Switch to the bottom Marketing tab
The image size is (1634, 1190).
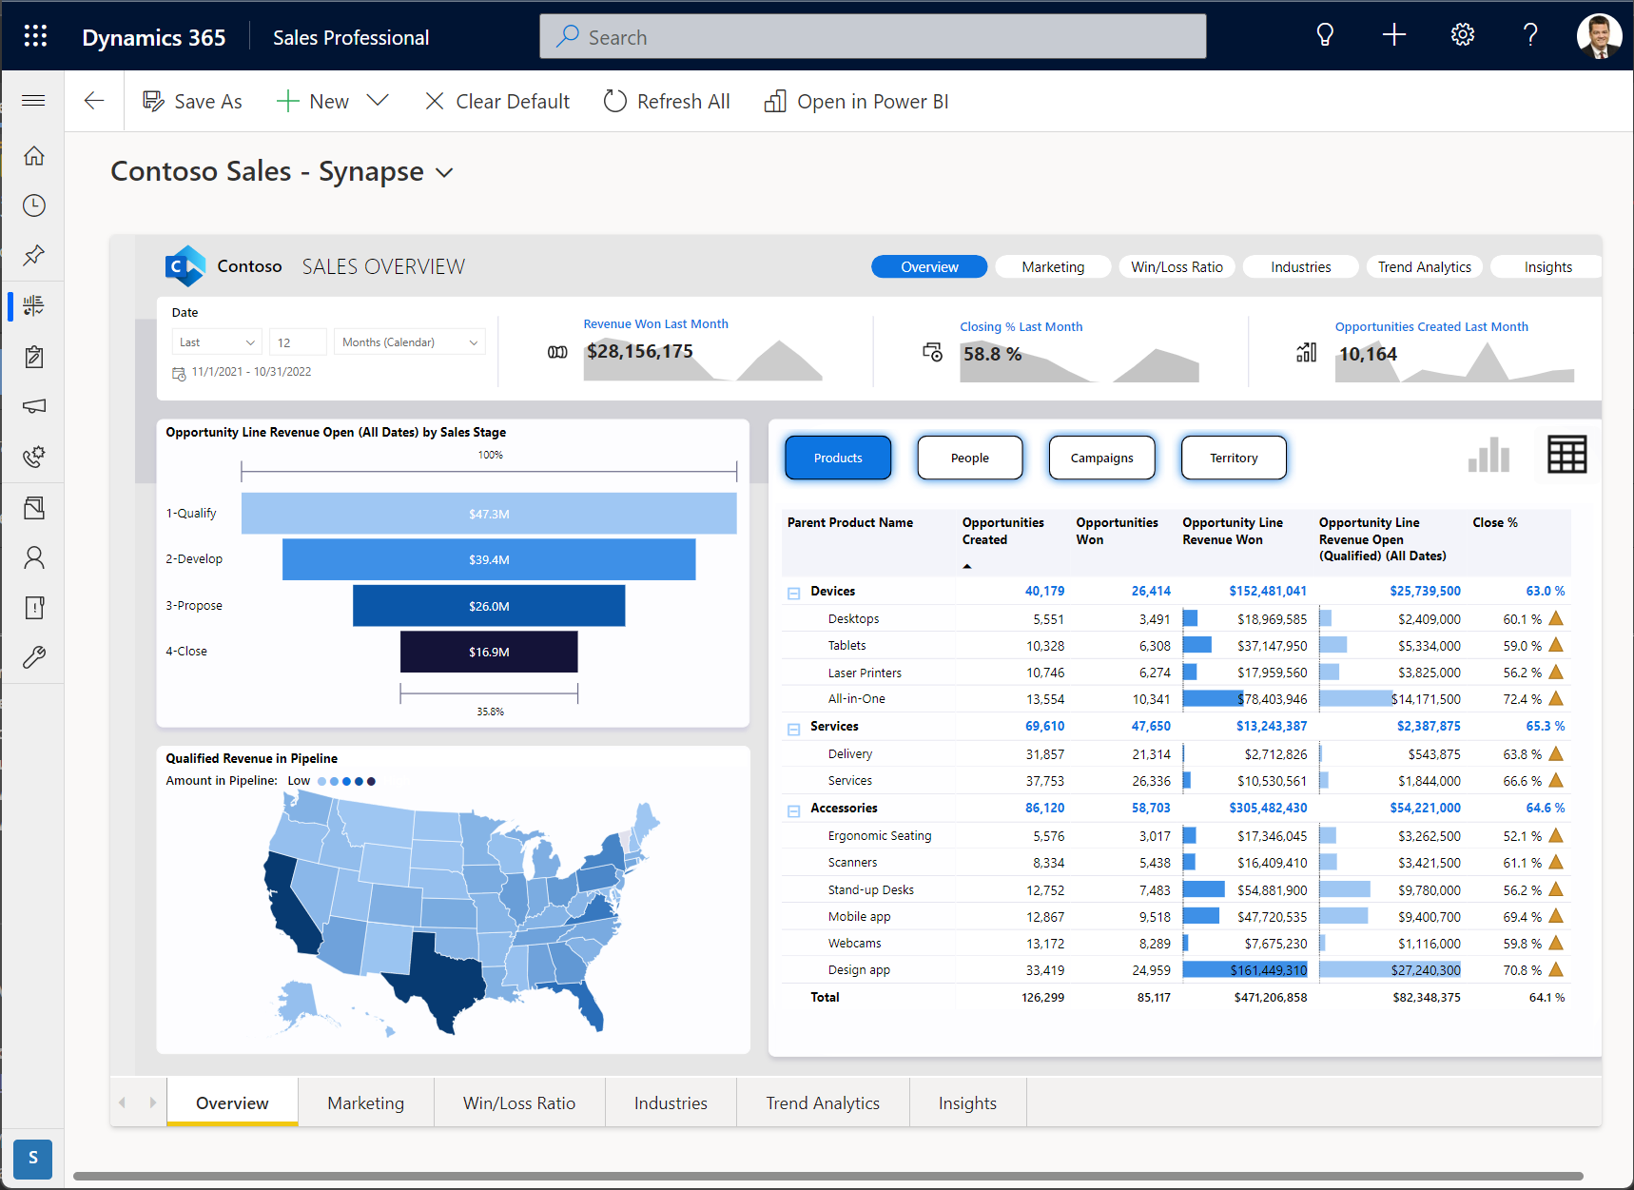coord(366,1102)
